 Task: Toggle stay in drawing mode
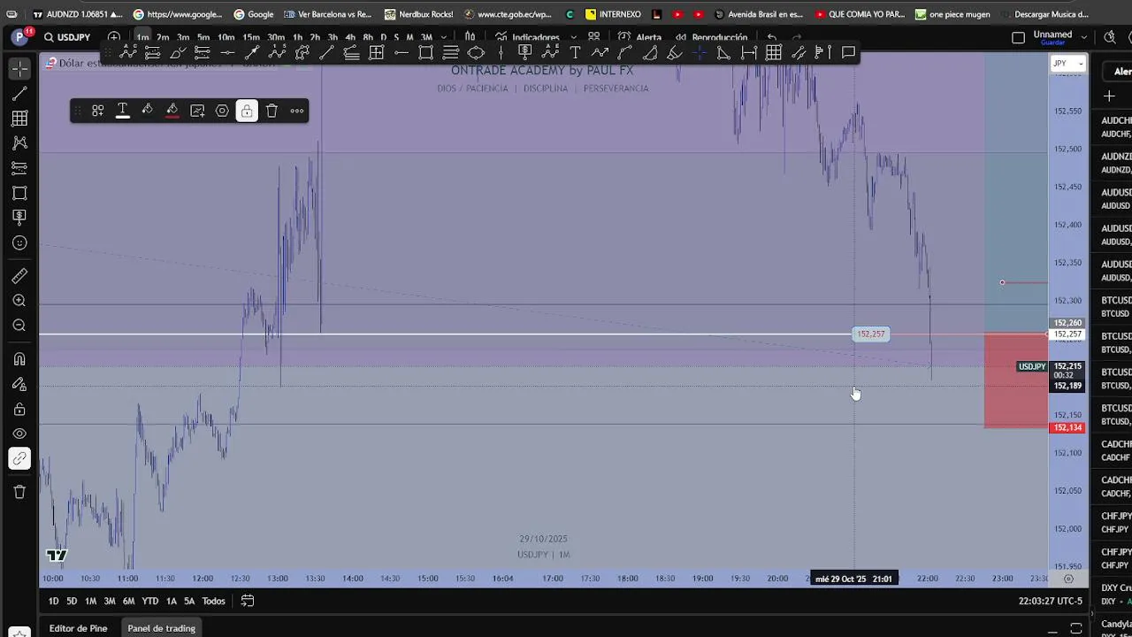click(x=19, y=384)
